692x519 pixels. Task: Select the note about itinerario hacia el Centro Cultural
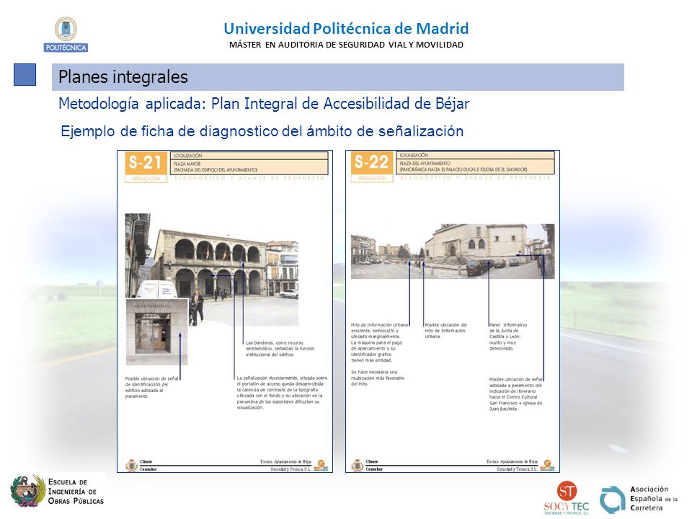(516, 394)
